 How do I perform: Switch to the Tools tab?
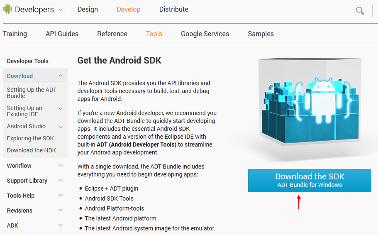tap(154, 34)
